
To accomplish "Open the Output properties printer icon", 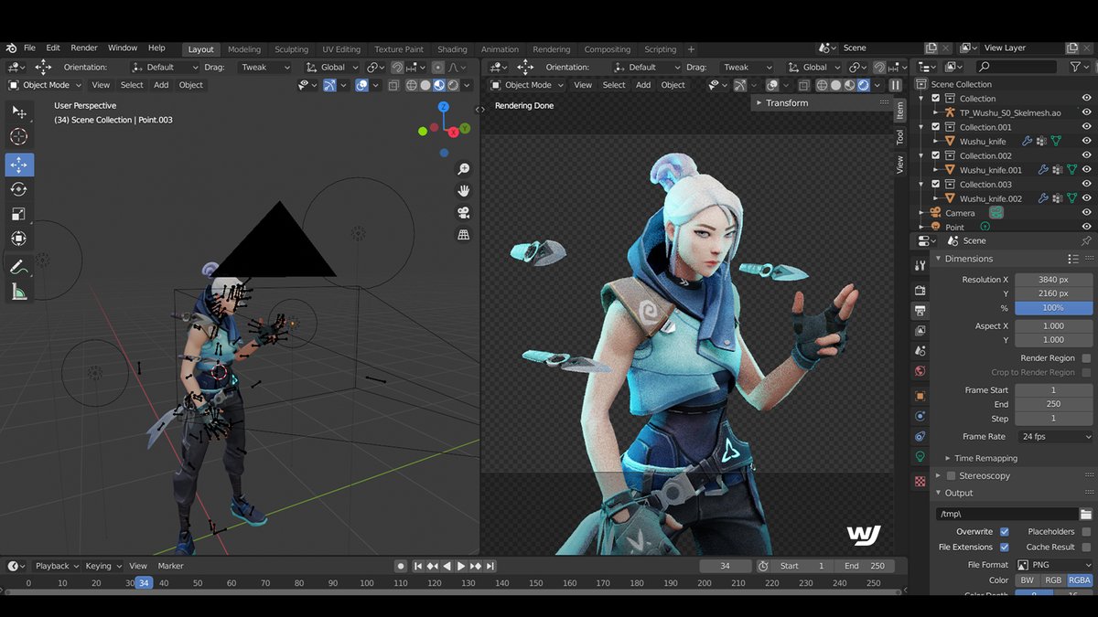I will click(920, 311).
